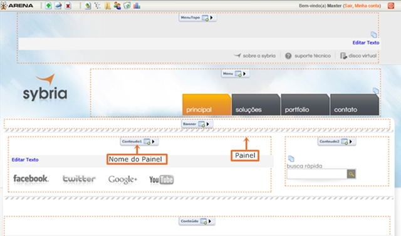Click the Sair link
The height and width of the screenshot is (236, 401).
[348, 6]
